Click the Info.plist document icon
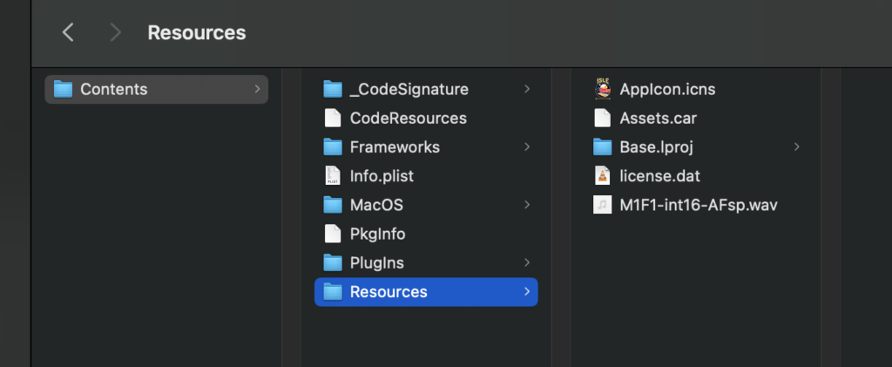892x367 pixels. tap(332, 176)
